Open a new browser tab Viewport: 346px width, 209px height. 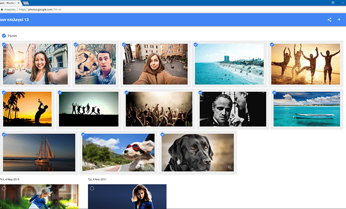26,3
